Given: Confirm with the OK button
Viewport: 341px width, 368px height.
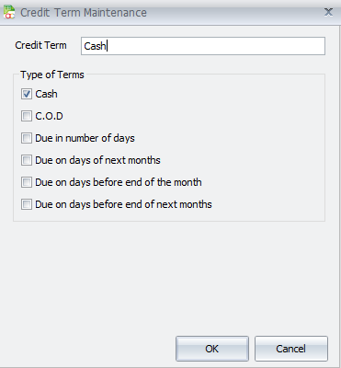Looking at the screenshot, I should click(212, 349).
